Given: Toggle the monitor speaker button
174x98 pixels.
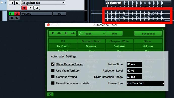Looking at the screenshot, I should (31, 8).
